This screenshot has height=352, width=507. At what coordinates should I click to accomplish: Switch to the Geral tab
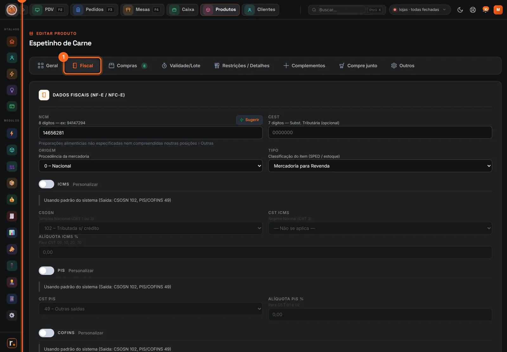tap(48, 66)
